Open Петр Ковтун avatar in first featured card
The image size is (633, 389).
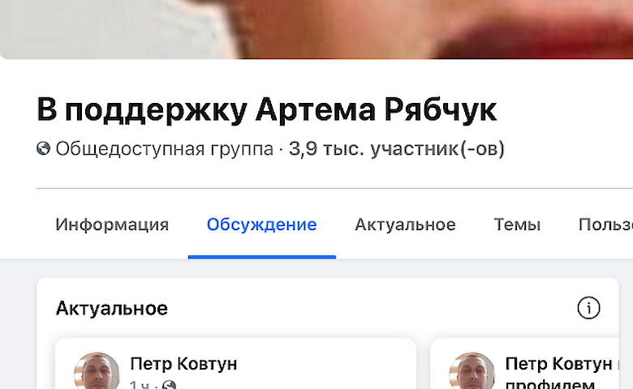(x=97, y=371)
